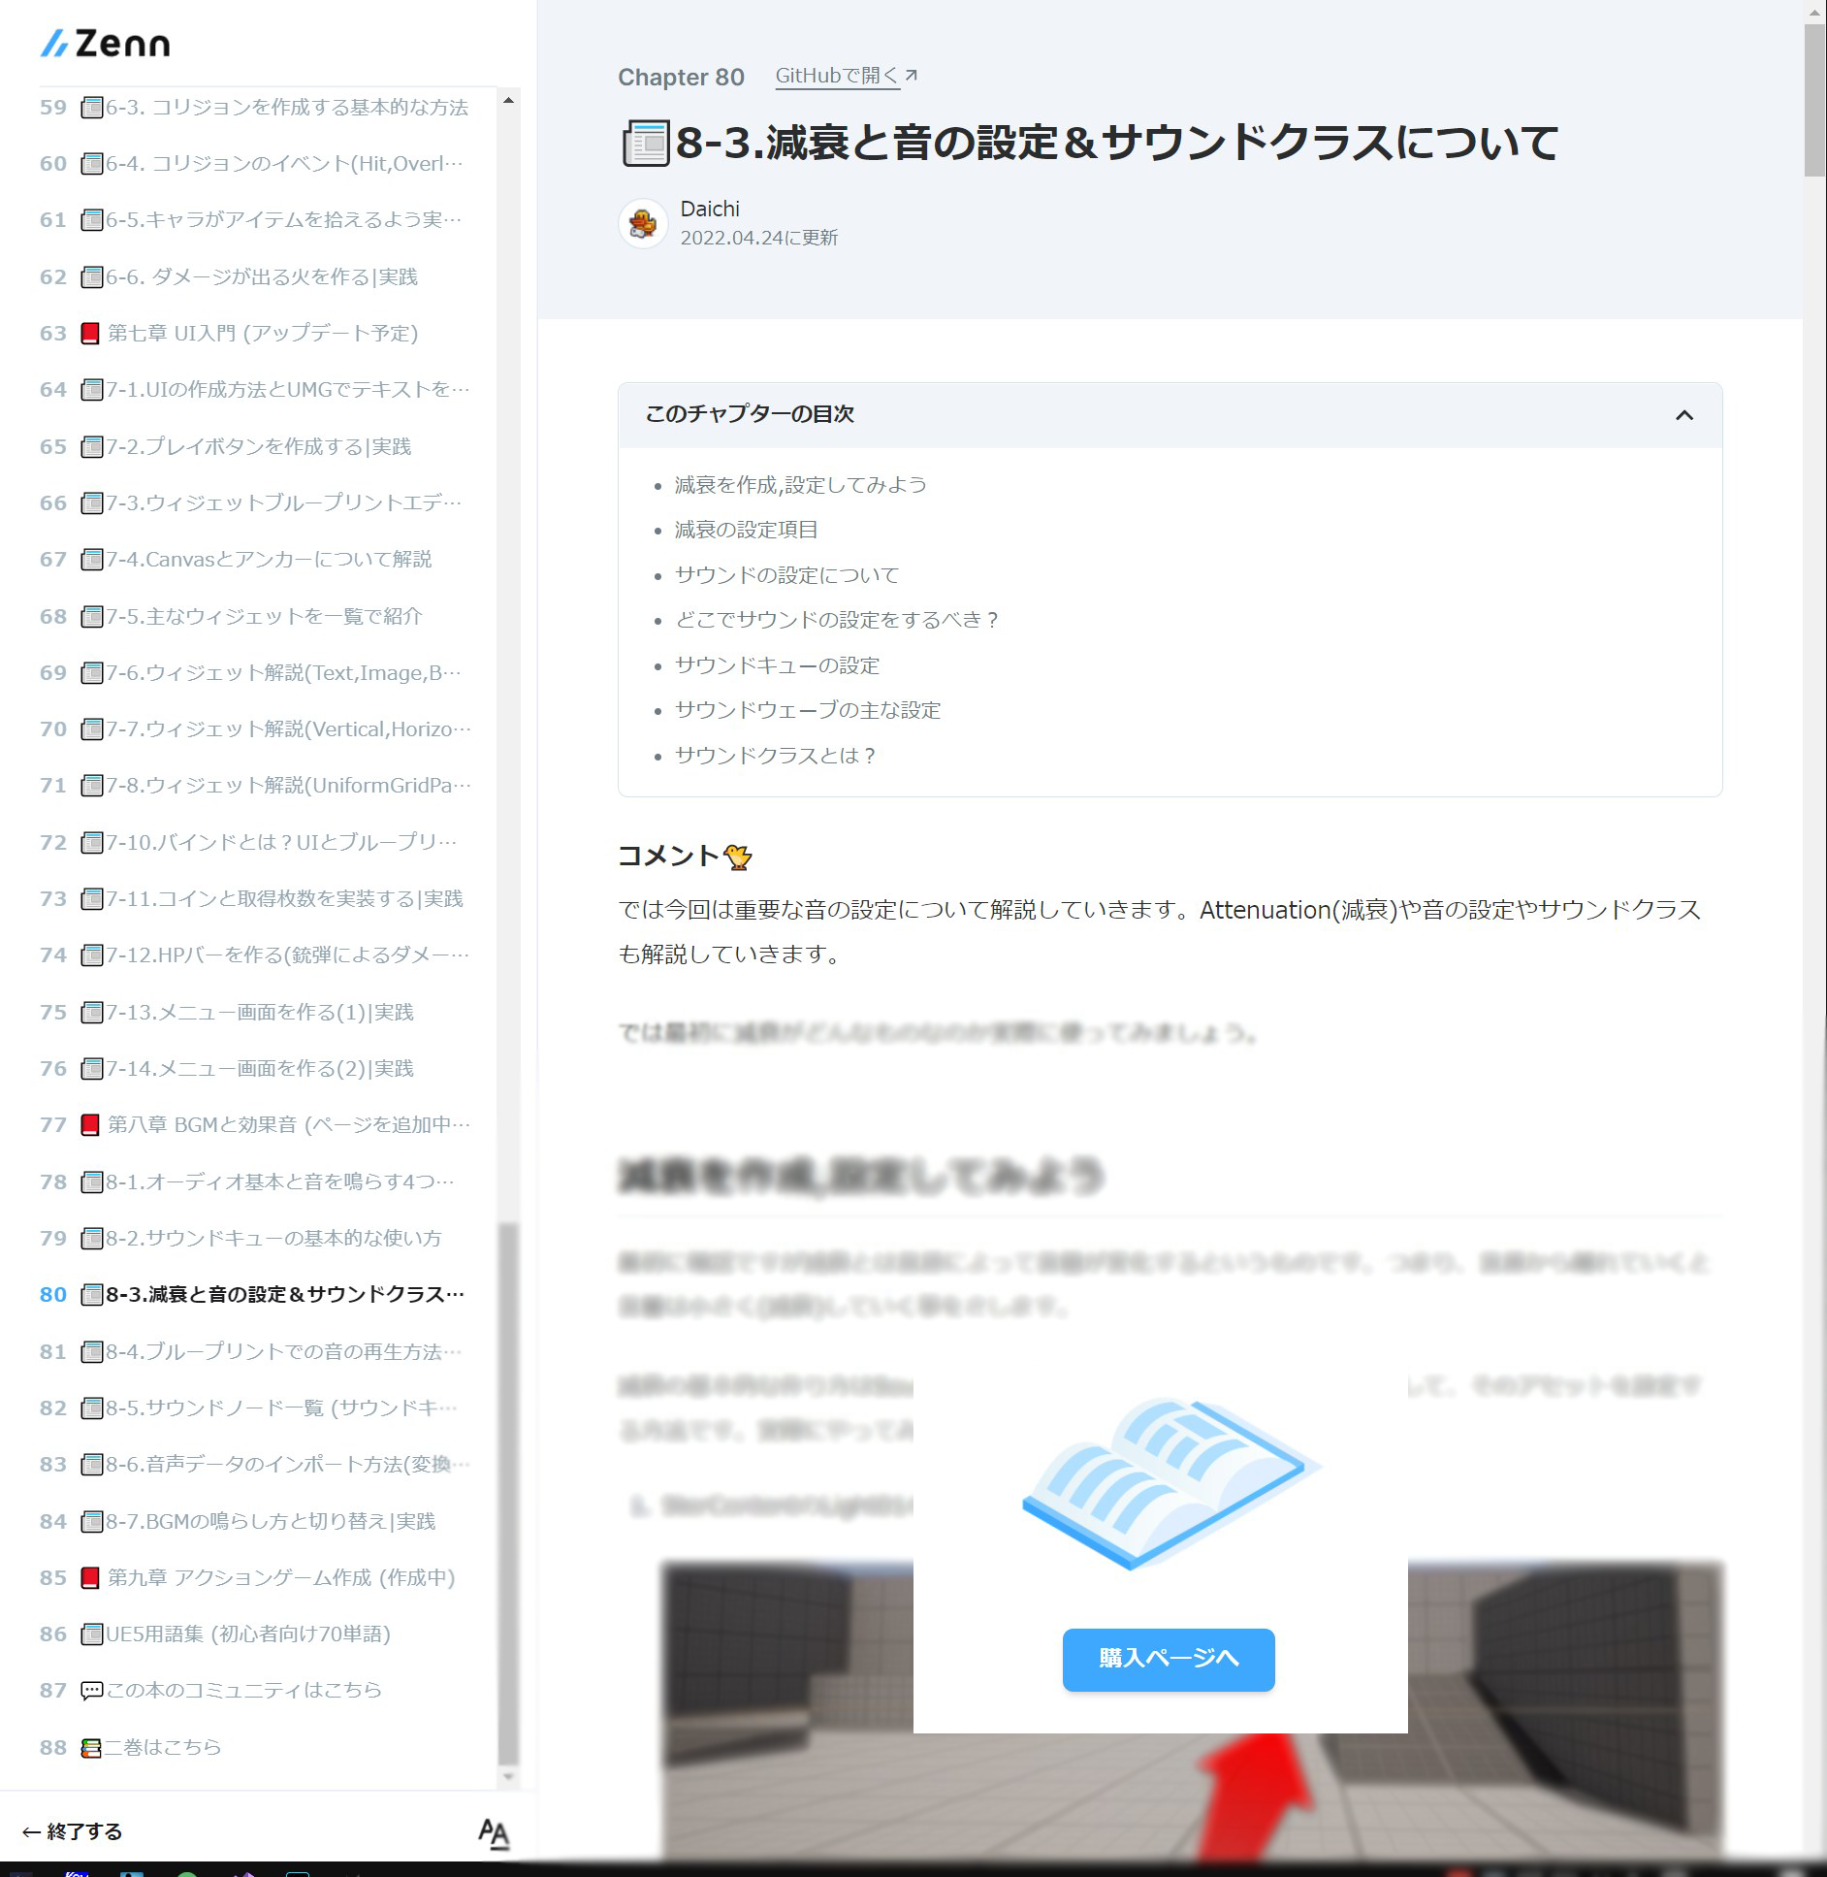Click the red book icon for 第七章 UI入門
This screenshot has width=1827, height=1877.
[89, 333]
